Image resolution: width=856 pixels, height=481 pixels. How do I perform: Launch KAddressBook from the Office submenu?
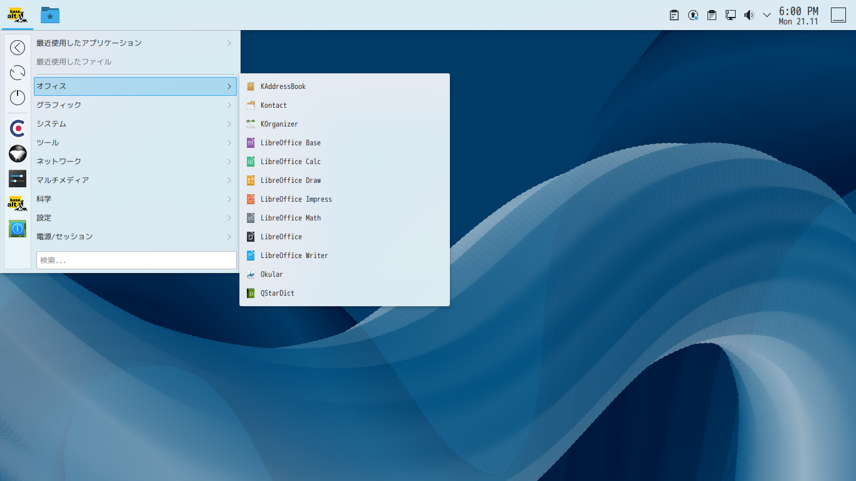click(x=345, y=86)
